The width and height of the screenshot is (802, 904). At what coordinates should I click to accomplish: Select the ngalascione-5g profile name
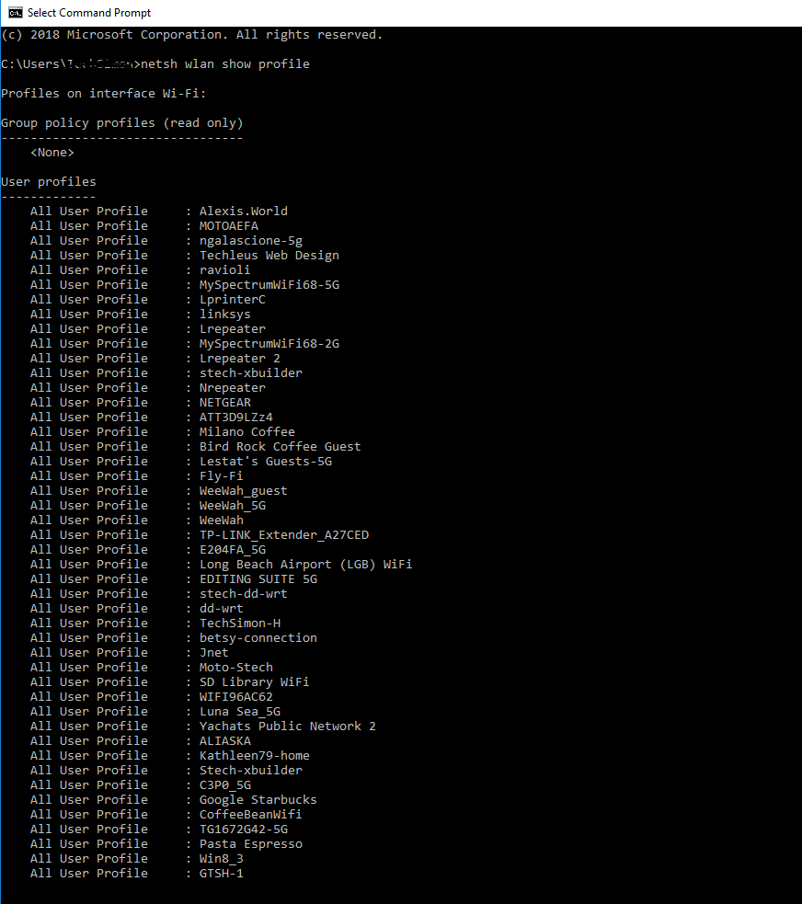(x=251, y=241)
